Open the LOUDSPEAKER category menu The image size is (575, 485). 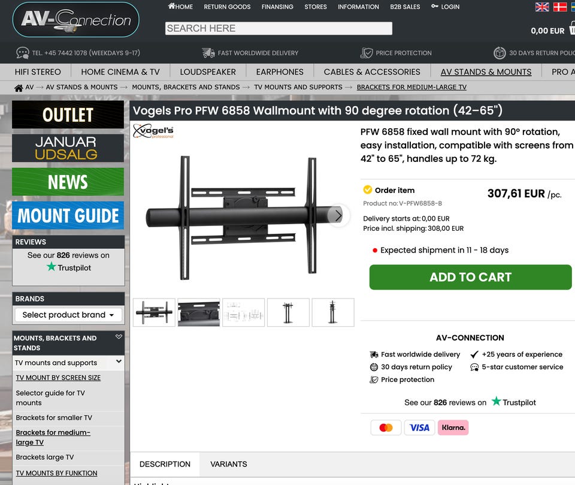(x=208, y=72)
